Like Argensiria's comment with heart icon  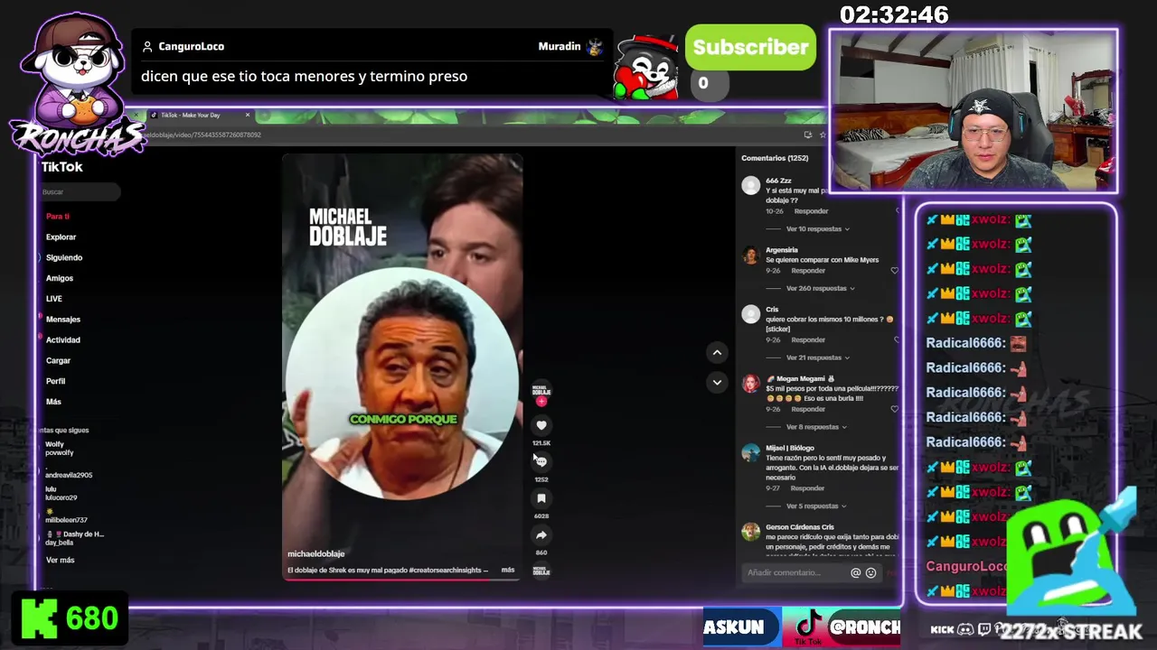click(895, 271)
